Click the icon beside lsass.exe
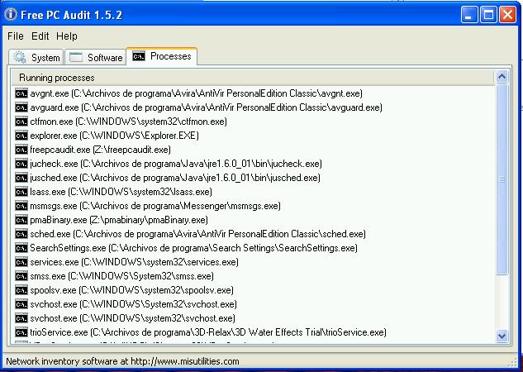This screenshot has width=523, height=372. coord(21,192)
